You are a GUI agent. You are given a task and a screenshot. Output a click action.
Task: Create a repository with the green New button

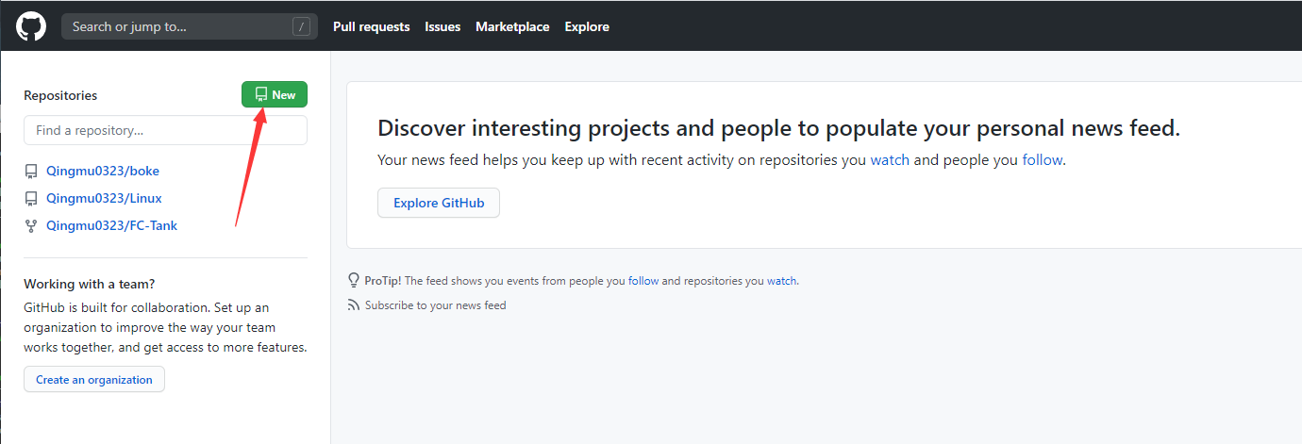click(275, 94)
